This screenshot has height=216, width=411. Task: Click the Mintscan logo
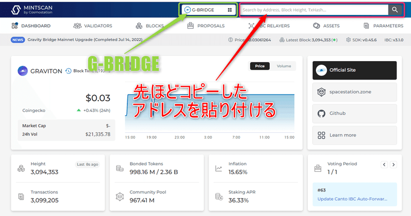point(32,10)
